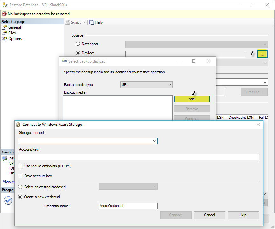Click the server connection icon
Image resolution: width=275 pixels, height=229 pixels.
coord(4,159)
